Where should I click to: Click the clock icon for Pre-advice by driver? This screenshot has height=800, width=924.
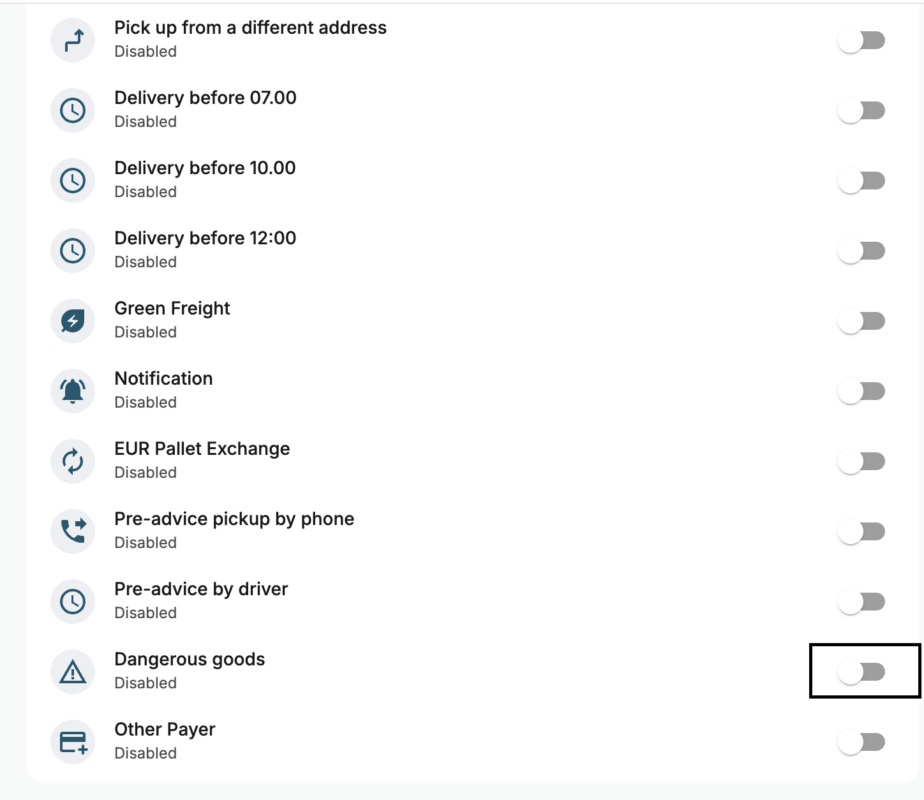[x=73, y=602]
